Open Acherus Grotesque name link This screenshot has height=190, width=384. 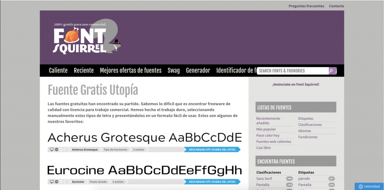[x=85, y=150]
